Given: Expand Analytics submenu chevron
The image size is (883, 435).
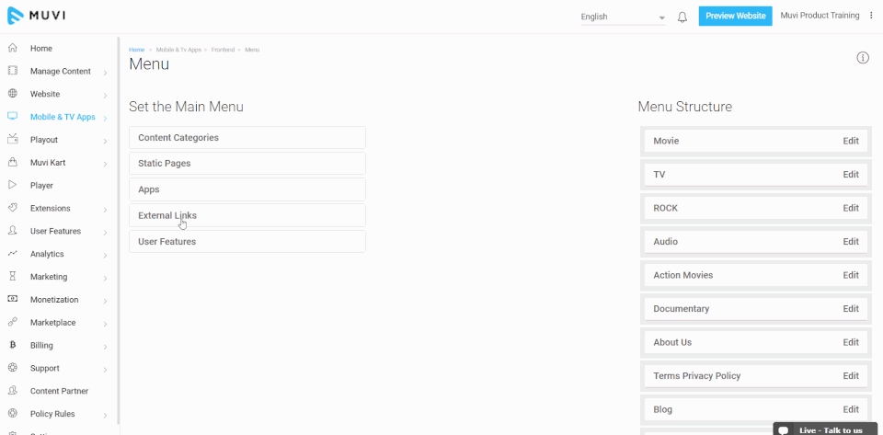Looking at the screenshot, I should point(105,256).
